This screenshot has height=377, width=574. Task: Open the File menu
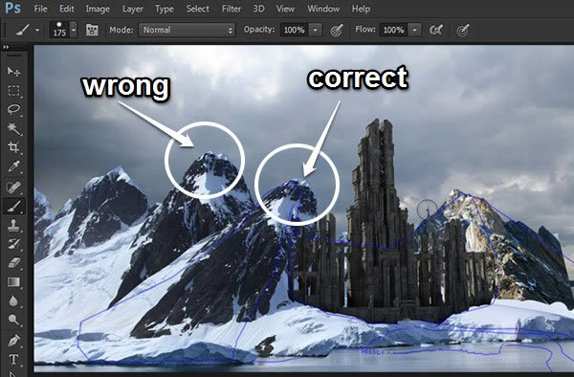click(x=40, y=9)
